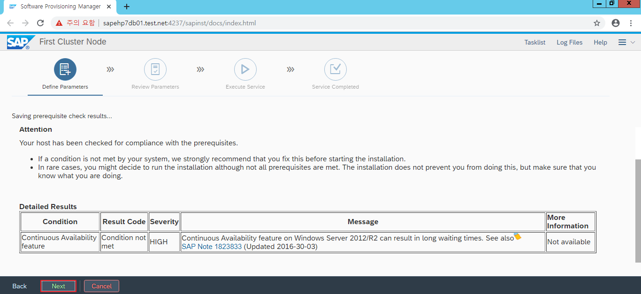The width and height of the screenshot is (641, 294).
Task: Click the Condition column header
Action: [x=60, y=222]
